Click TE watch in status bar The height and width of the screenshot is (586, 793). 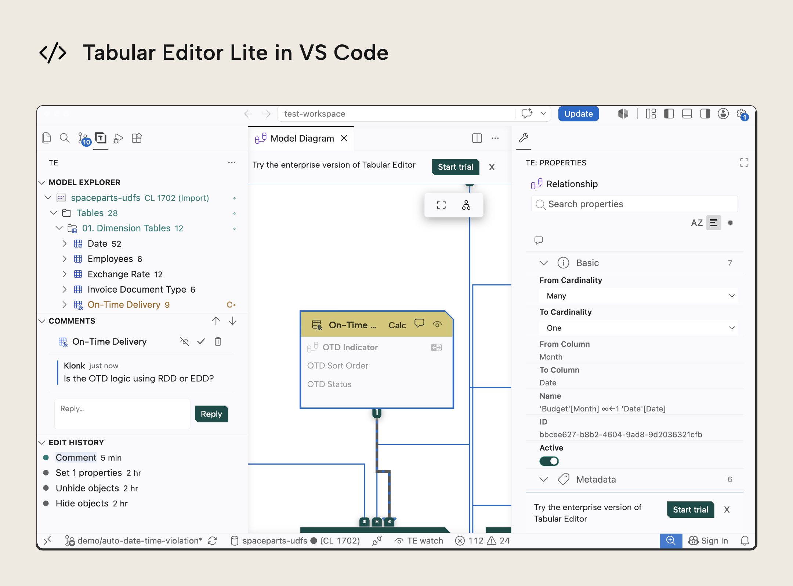[x=419, y=541]
